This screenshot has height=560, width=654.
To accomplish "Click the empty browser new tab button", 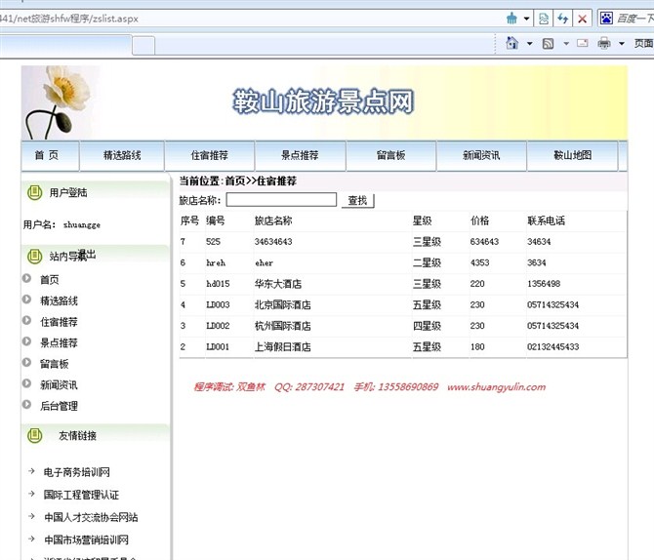I will tap(143, 45).
